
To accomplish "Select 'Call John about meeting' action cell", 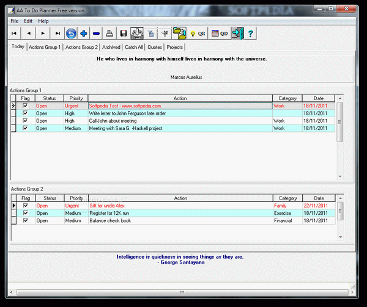I will 180,121.
